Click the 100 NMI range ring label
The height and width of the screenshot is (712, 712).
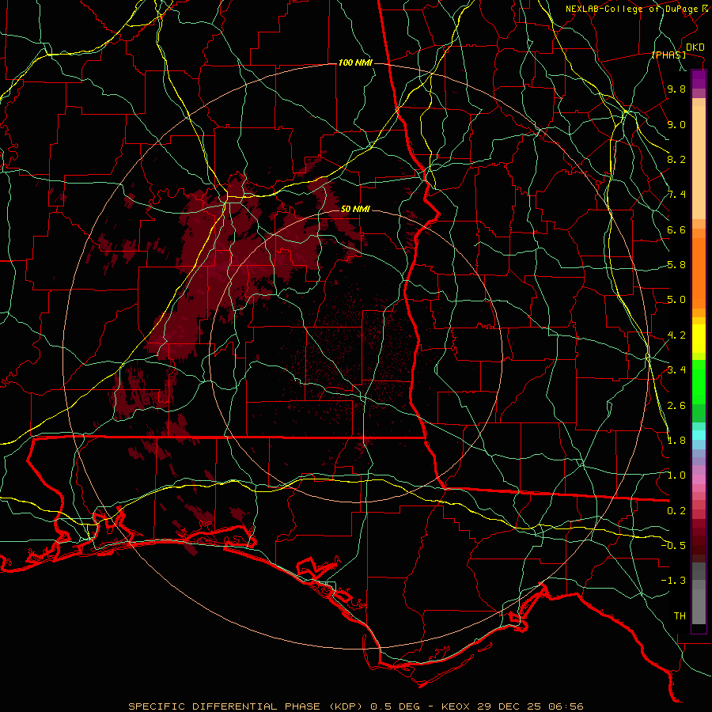[355, 62]
